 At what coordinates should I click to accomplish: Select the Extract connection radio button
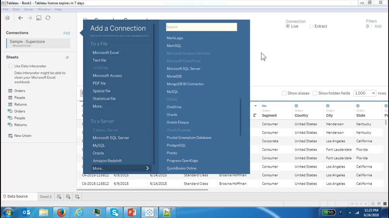311,26
